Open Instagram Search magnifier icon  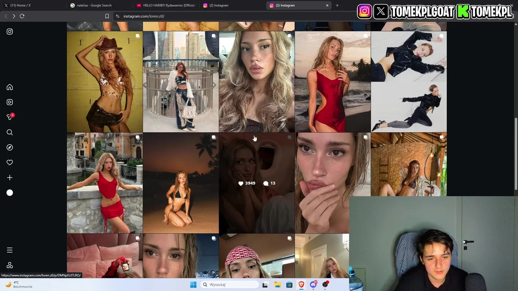[x=10, y=133]
